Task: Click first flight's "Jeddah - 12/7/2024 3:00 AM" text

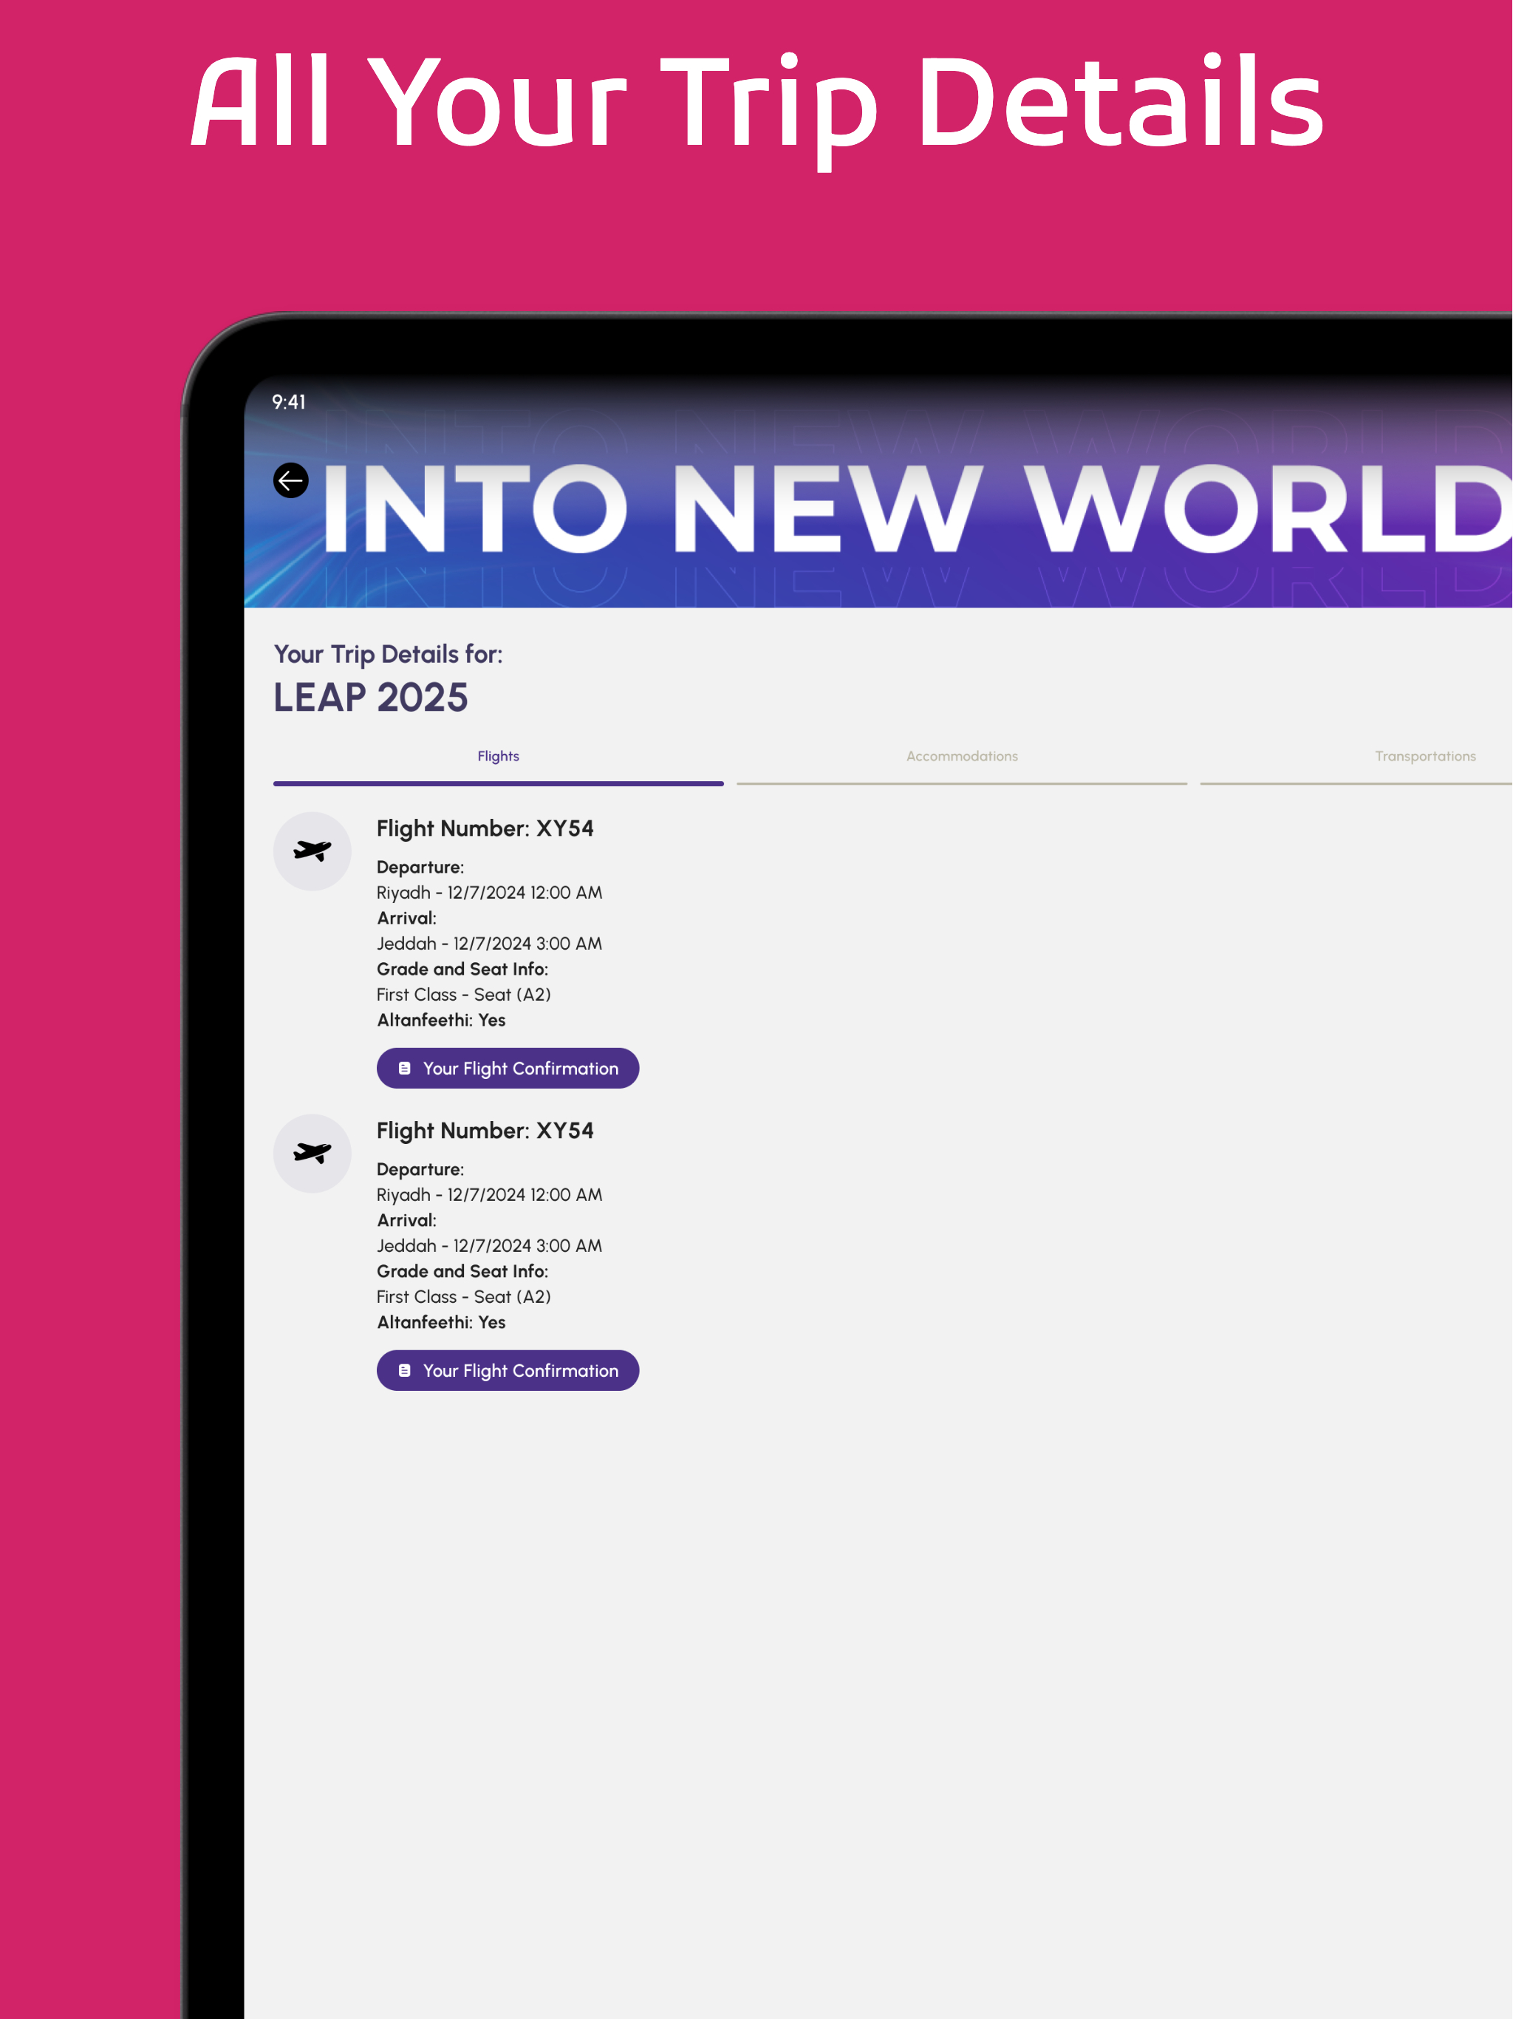Action: pos(490,944)
